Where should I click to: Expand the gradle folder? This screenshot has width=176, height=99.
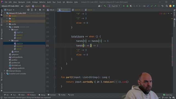point(7,24)
